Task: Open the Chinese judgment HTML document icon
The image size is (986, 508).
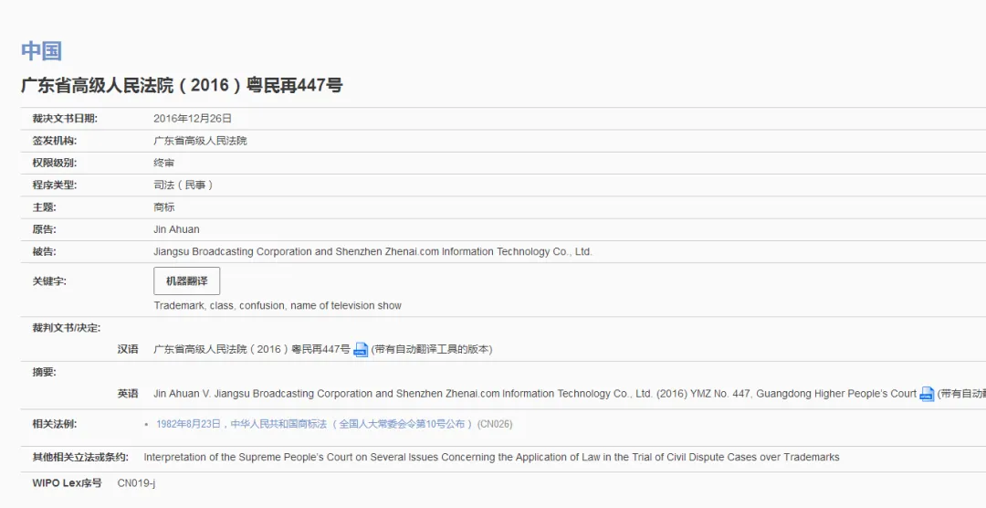Action: pos(361,349)
